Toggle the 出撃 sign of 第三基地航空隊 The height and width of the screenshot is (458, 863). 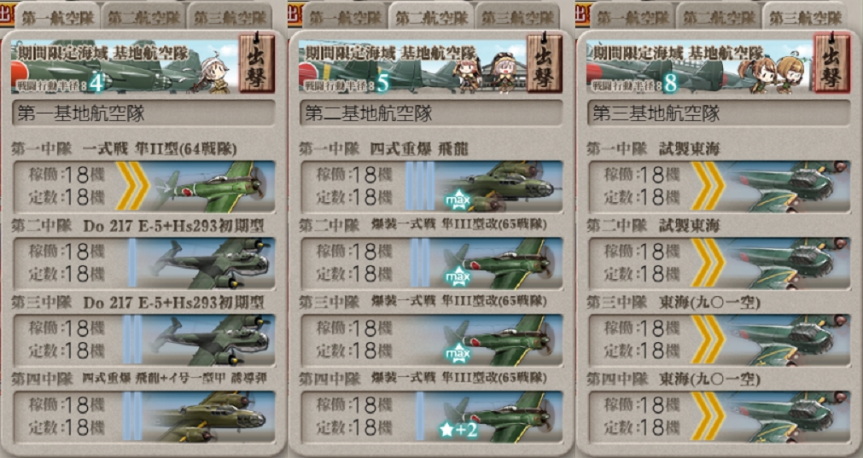coord(832,63)
